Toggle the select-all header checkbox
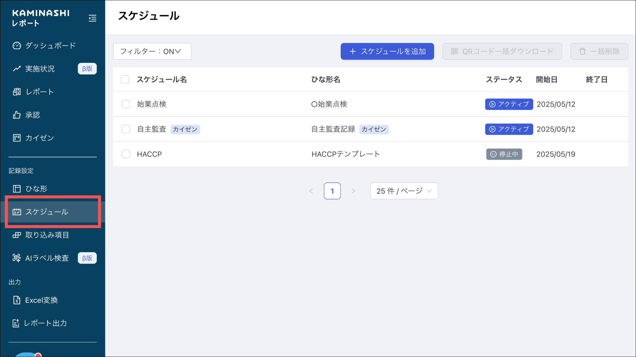 coord(125,80)
